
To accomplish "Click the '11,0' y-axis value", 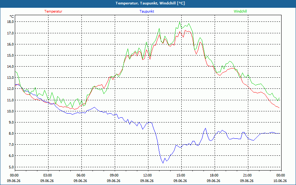I will [11, 100].
